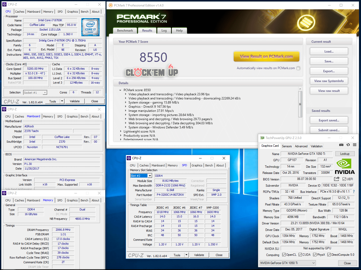Toggle the CUDA checkbox
This screenshot has height=270, width=361.
click(x=300, y=255)
